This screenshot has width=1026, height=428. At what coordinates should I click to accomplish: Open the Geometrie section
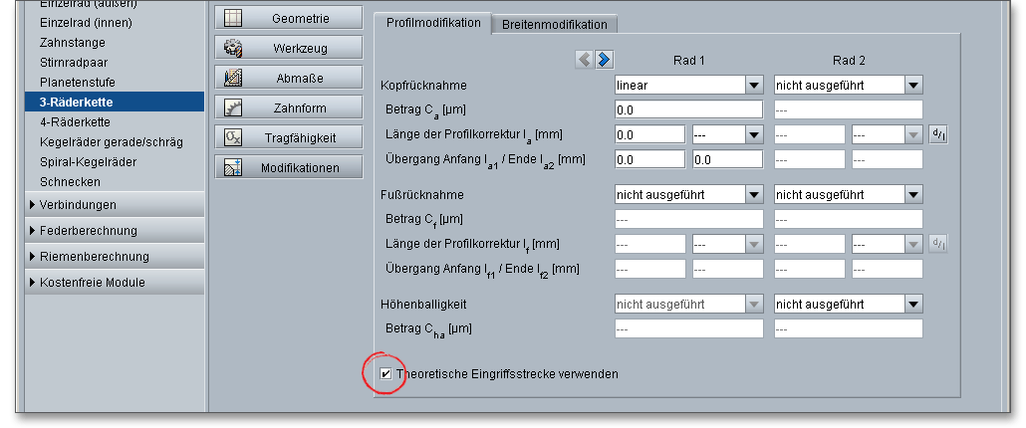tap(289, 18)
